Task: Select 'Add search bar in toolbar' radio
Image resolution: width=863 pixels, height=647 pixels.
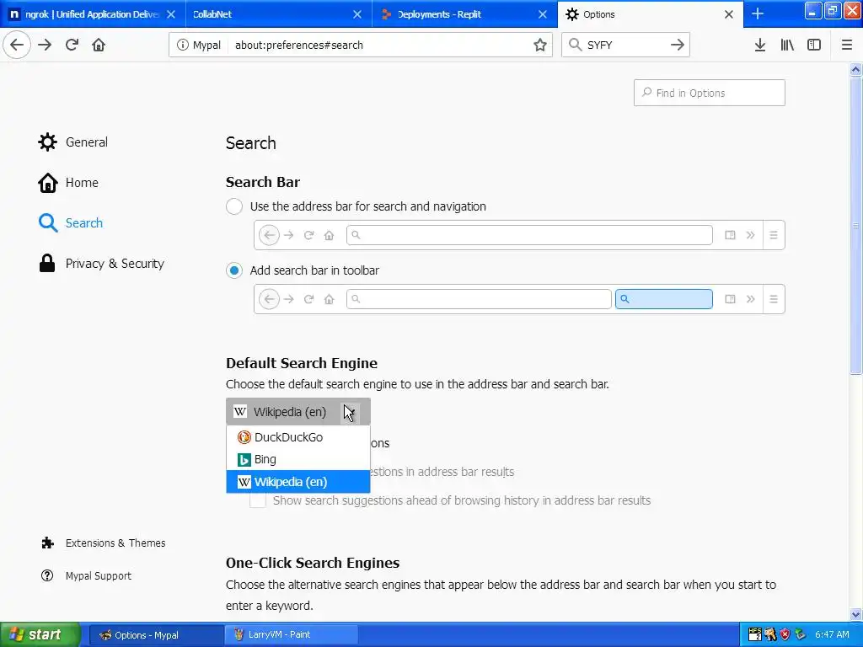Action: click(x=234, y=270)
